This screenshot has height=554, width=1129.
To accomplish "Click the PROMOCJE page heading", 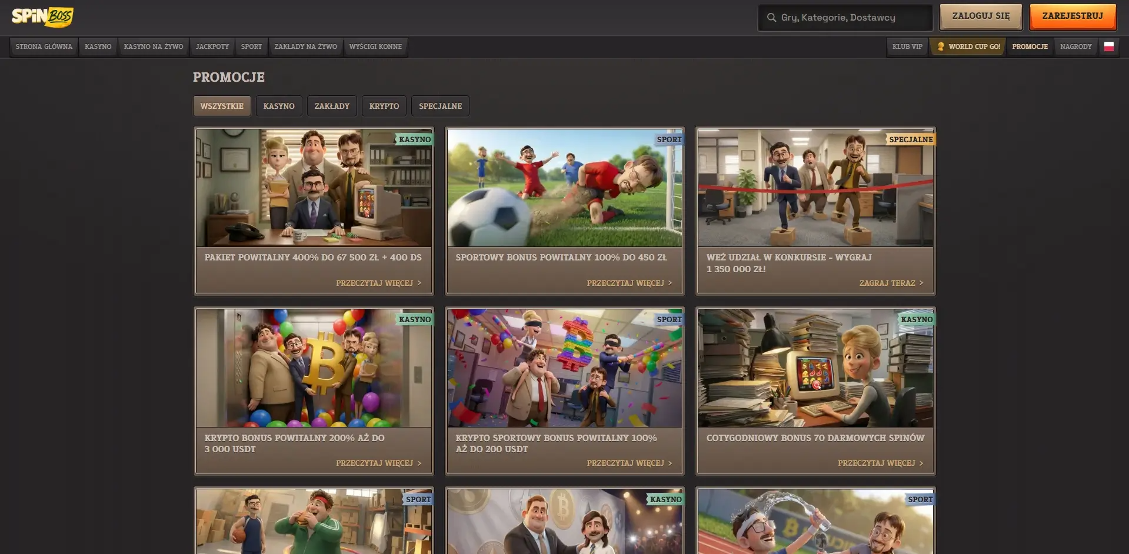I will (x=229, y=77).
